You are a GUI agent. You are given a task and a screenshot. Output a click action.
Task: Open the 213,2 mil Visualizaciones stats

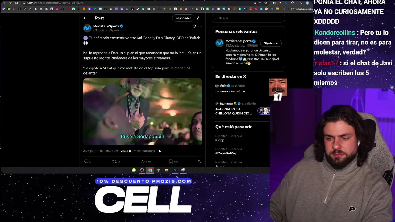pos(138,151)
